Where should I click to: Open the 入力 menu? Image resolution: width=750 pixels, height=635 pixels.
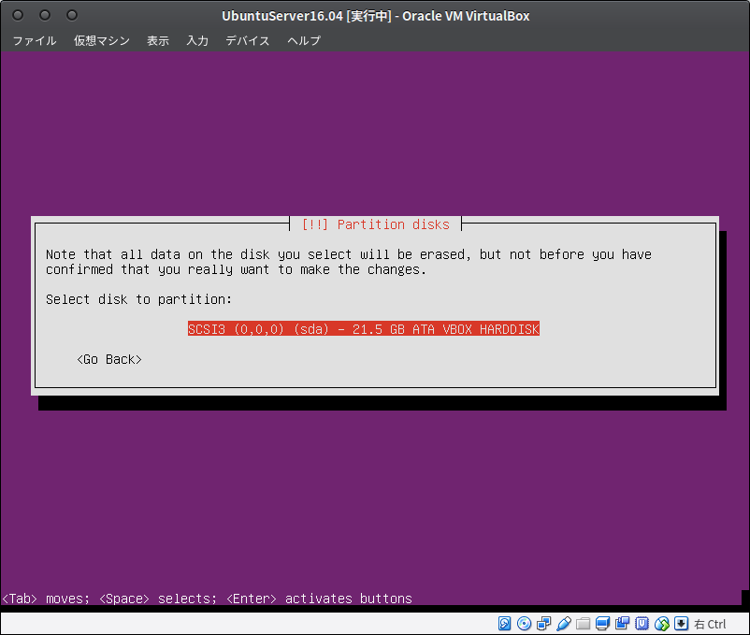tap(197, 40)
